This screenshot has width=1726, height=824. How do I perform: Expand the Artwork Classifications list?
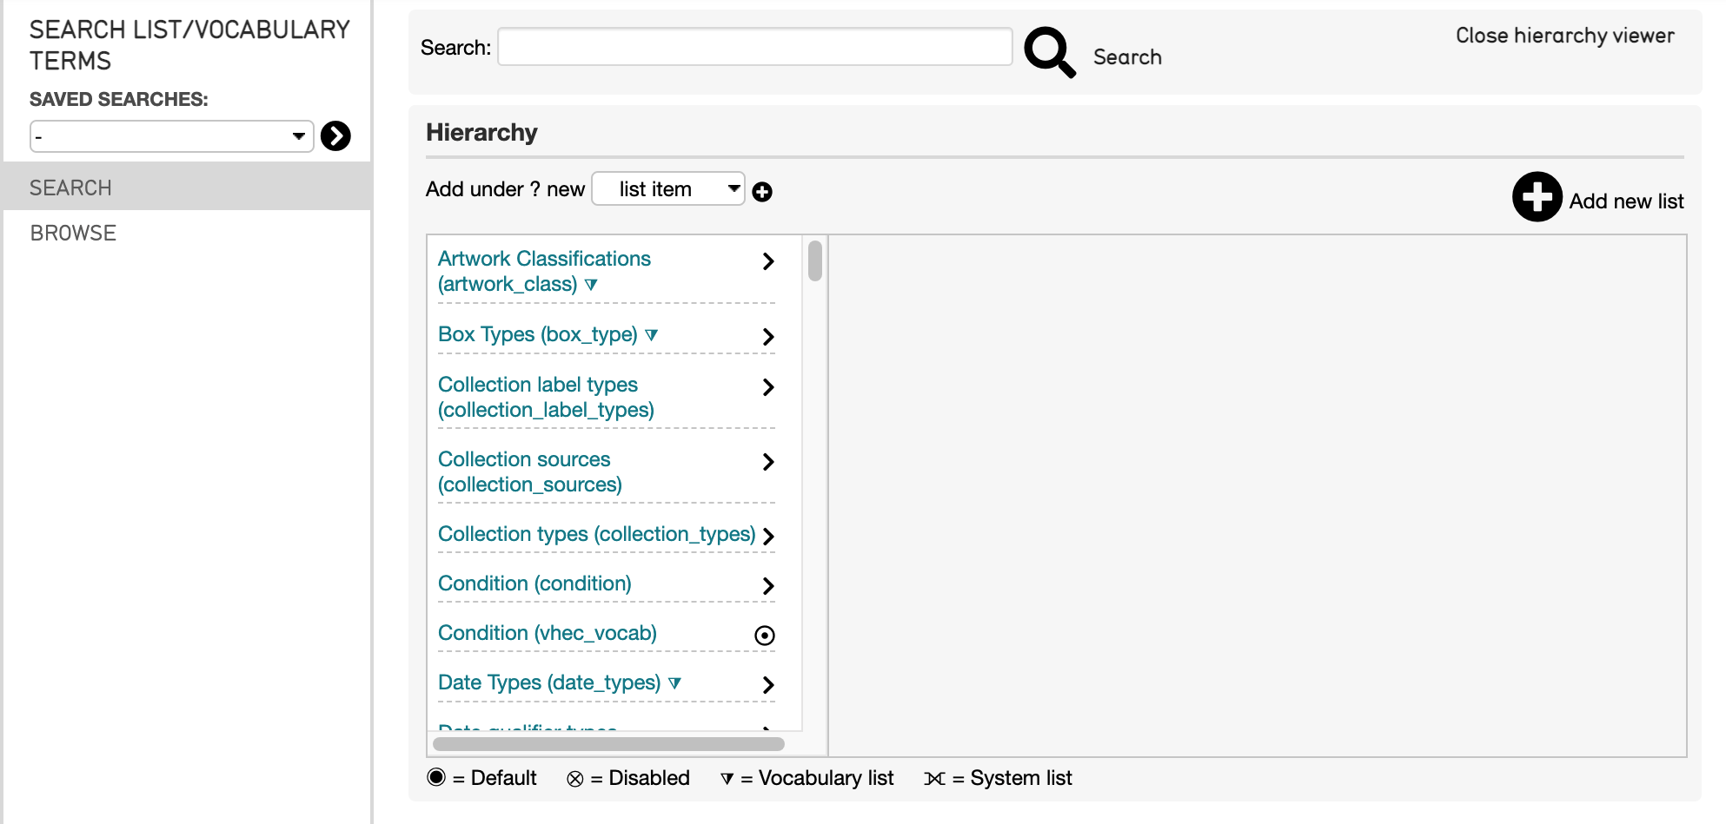coord(767,261)
